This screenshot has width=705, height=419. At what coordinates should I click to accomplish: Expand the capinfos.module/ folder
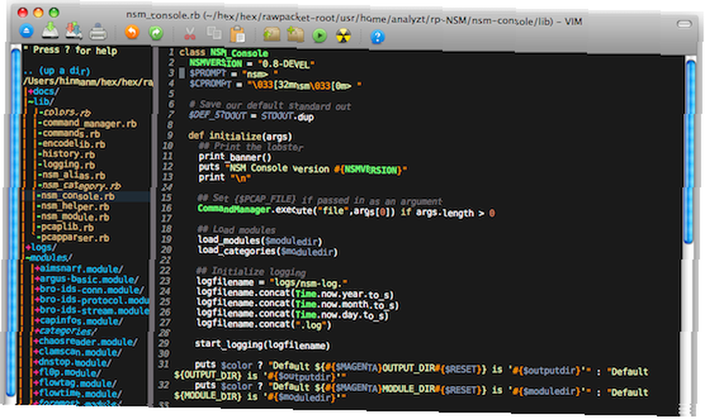[x=78, y=321]
